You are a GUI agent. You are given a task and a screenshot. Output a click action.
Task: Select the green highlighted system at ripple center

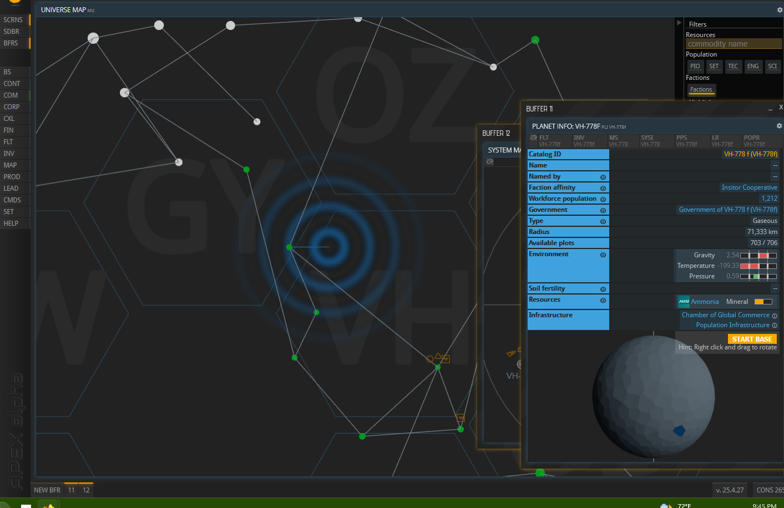coord(289,247)
